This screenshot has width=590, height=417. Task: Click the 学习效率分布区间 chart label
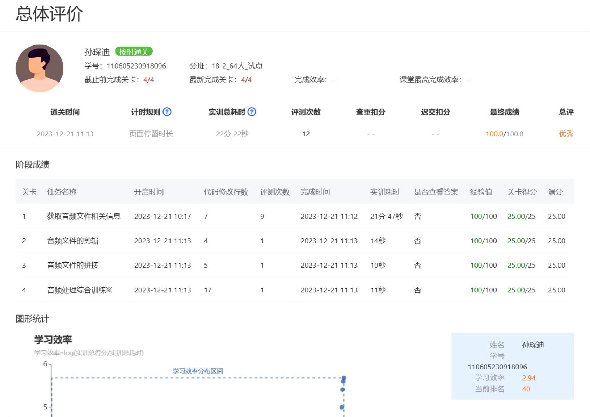(x=198, y=371)
